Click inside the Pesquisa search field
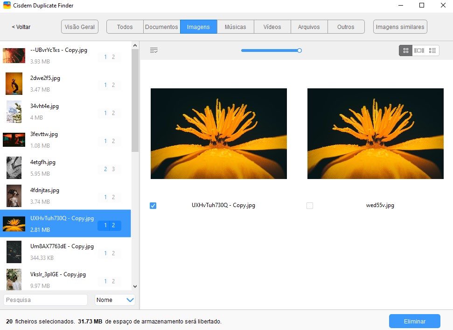 click(x=45, y=300)
